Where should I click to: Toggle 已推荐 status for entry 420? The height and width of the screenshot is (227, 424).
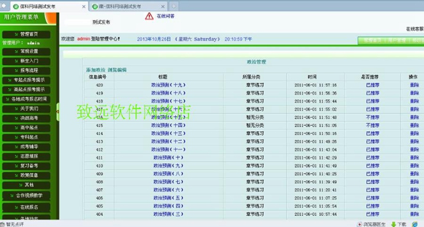pos(372,85)
